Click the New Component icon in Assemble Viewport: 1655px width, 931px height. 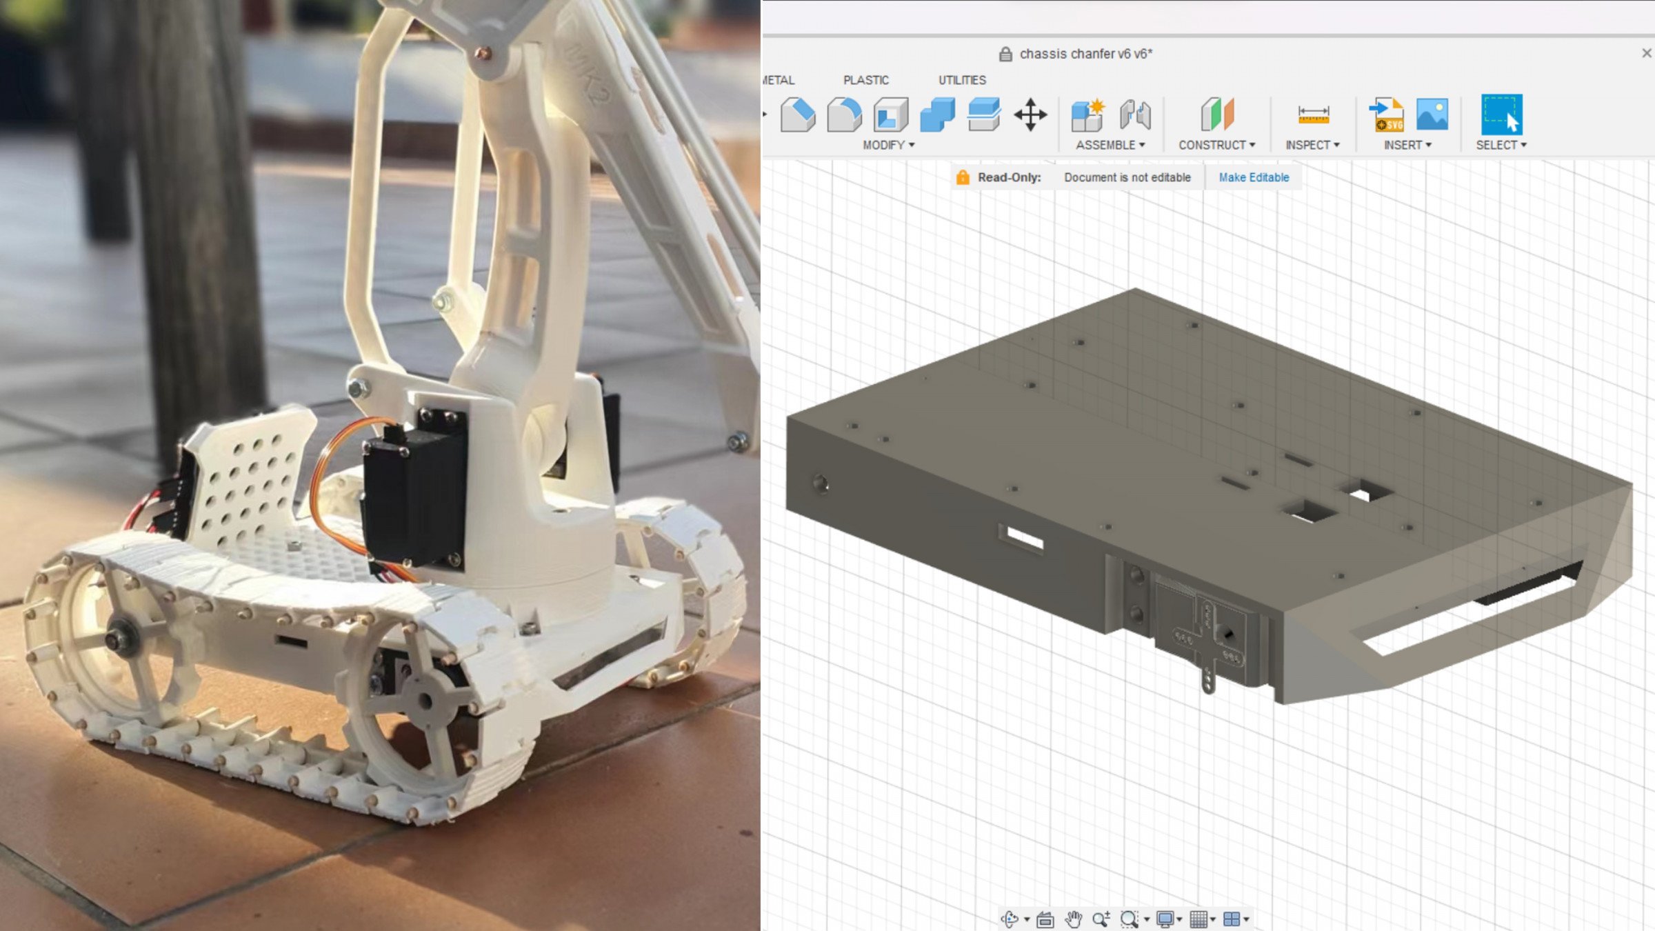pos(1088,114)
